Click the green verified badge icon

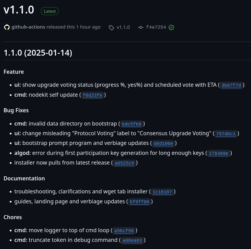pyautogui.click(x=171, y=27)
